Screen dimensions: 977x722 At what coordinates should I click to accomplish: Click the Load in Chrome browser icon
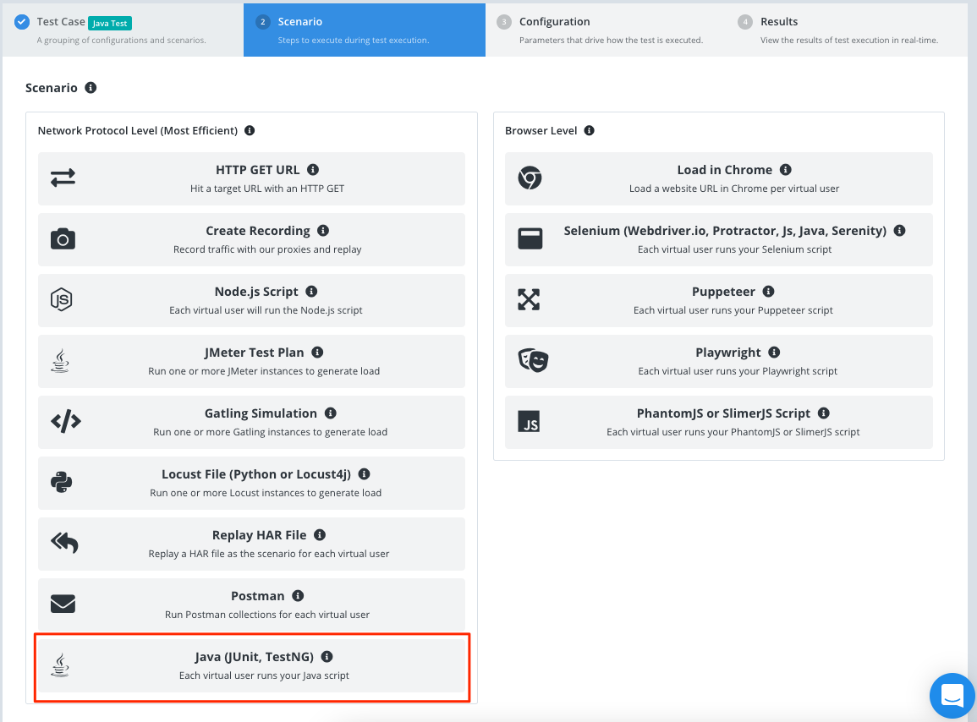coord(530,178)
